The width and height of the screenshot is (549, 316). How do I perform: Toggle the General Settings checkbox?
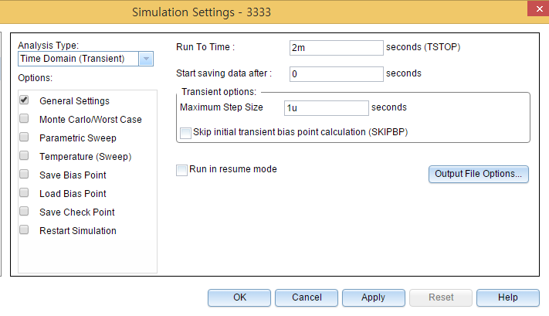(24, 100)
